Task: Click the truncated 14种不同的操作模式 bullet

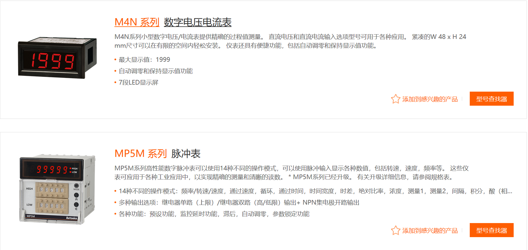Action: (315, 191)
